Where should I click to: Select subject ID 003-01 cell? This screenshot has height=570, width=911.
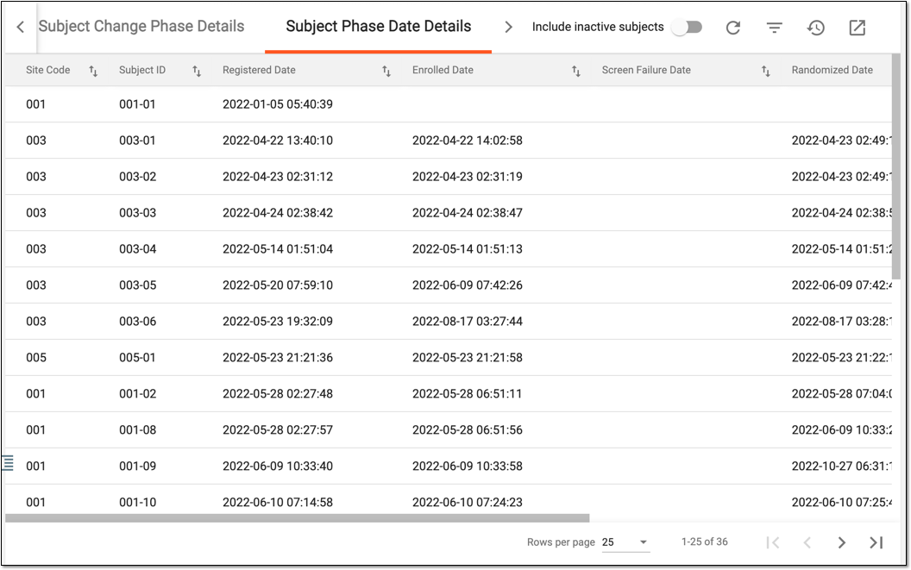click(137, 140)
